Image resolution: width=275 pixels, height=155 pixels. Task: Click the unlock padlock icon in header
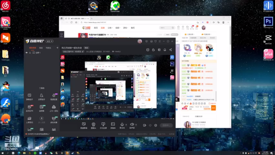[x=153, y=50]
